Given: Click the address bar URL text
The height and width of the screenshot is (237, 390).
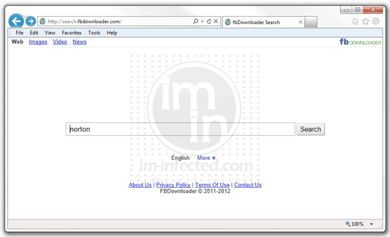Looking at the screenshot, I should click(84, 21).
